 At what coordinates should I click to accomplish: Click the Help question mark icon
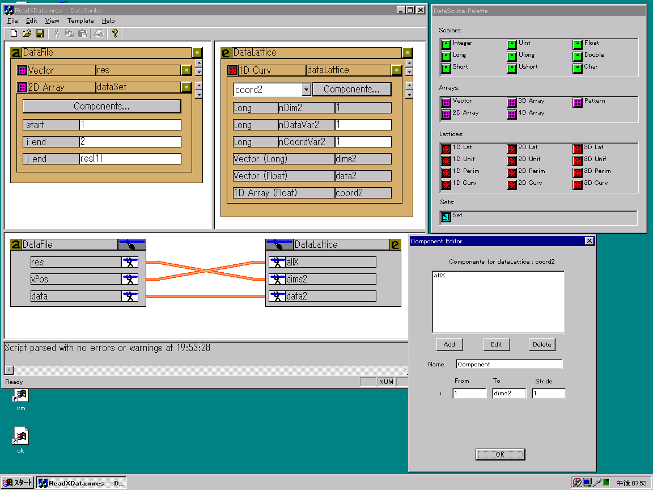pos(115,33)
